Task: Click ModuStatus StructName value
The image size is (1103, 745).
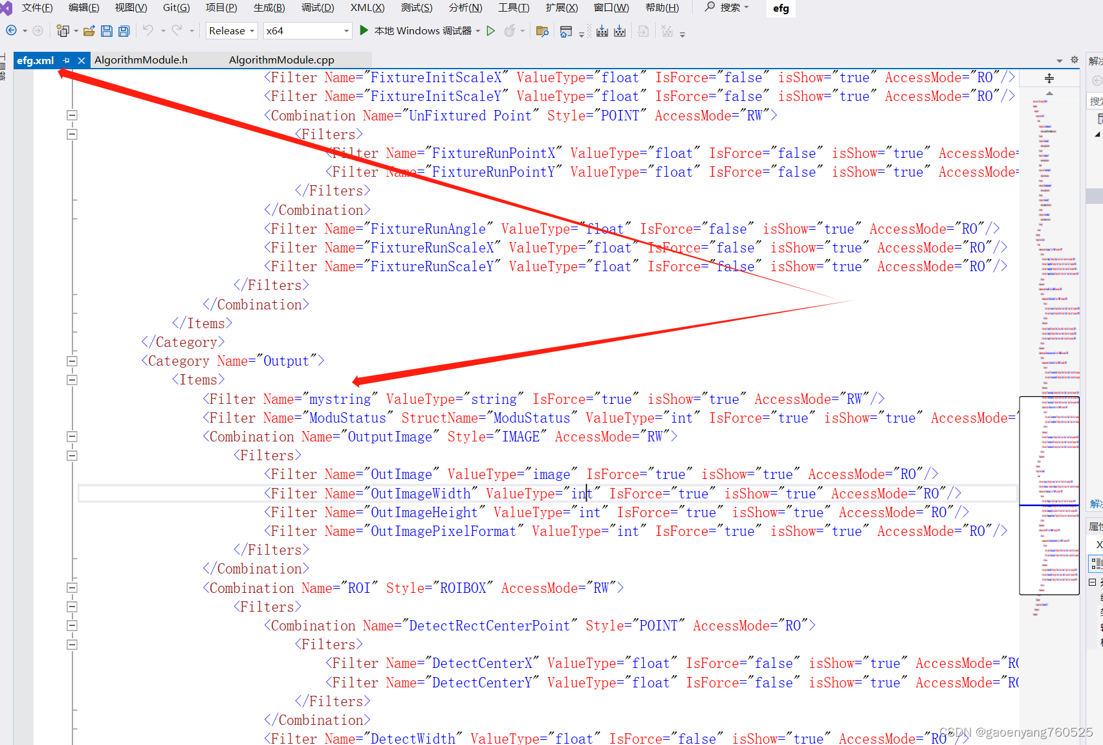Action: [532, 417]
